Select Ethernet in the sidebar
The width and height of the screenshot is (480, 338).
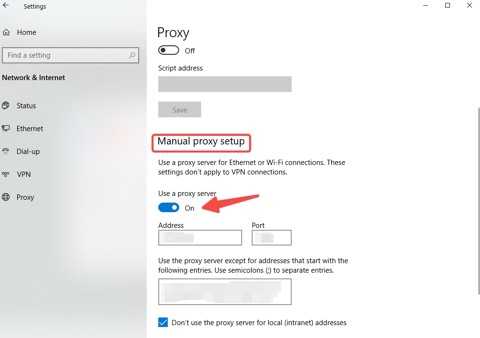click(x=30, y=129)
